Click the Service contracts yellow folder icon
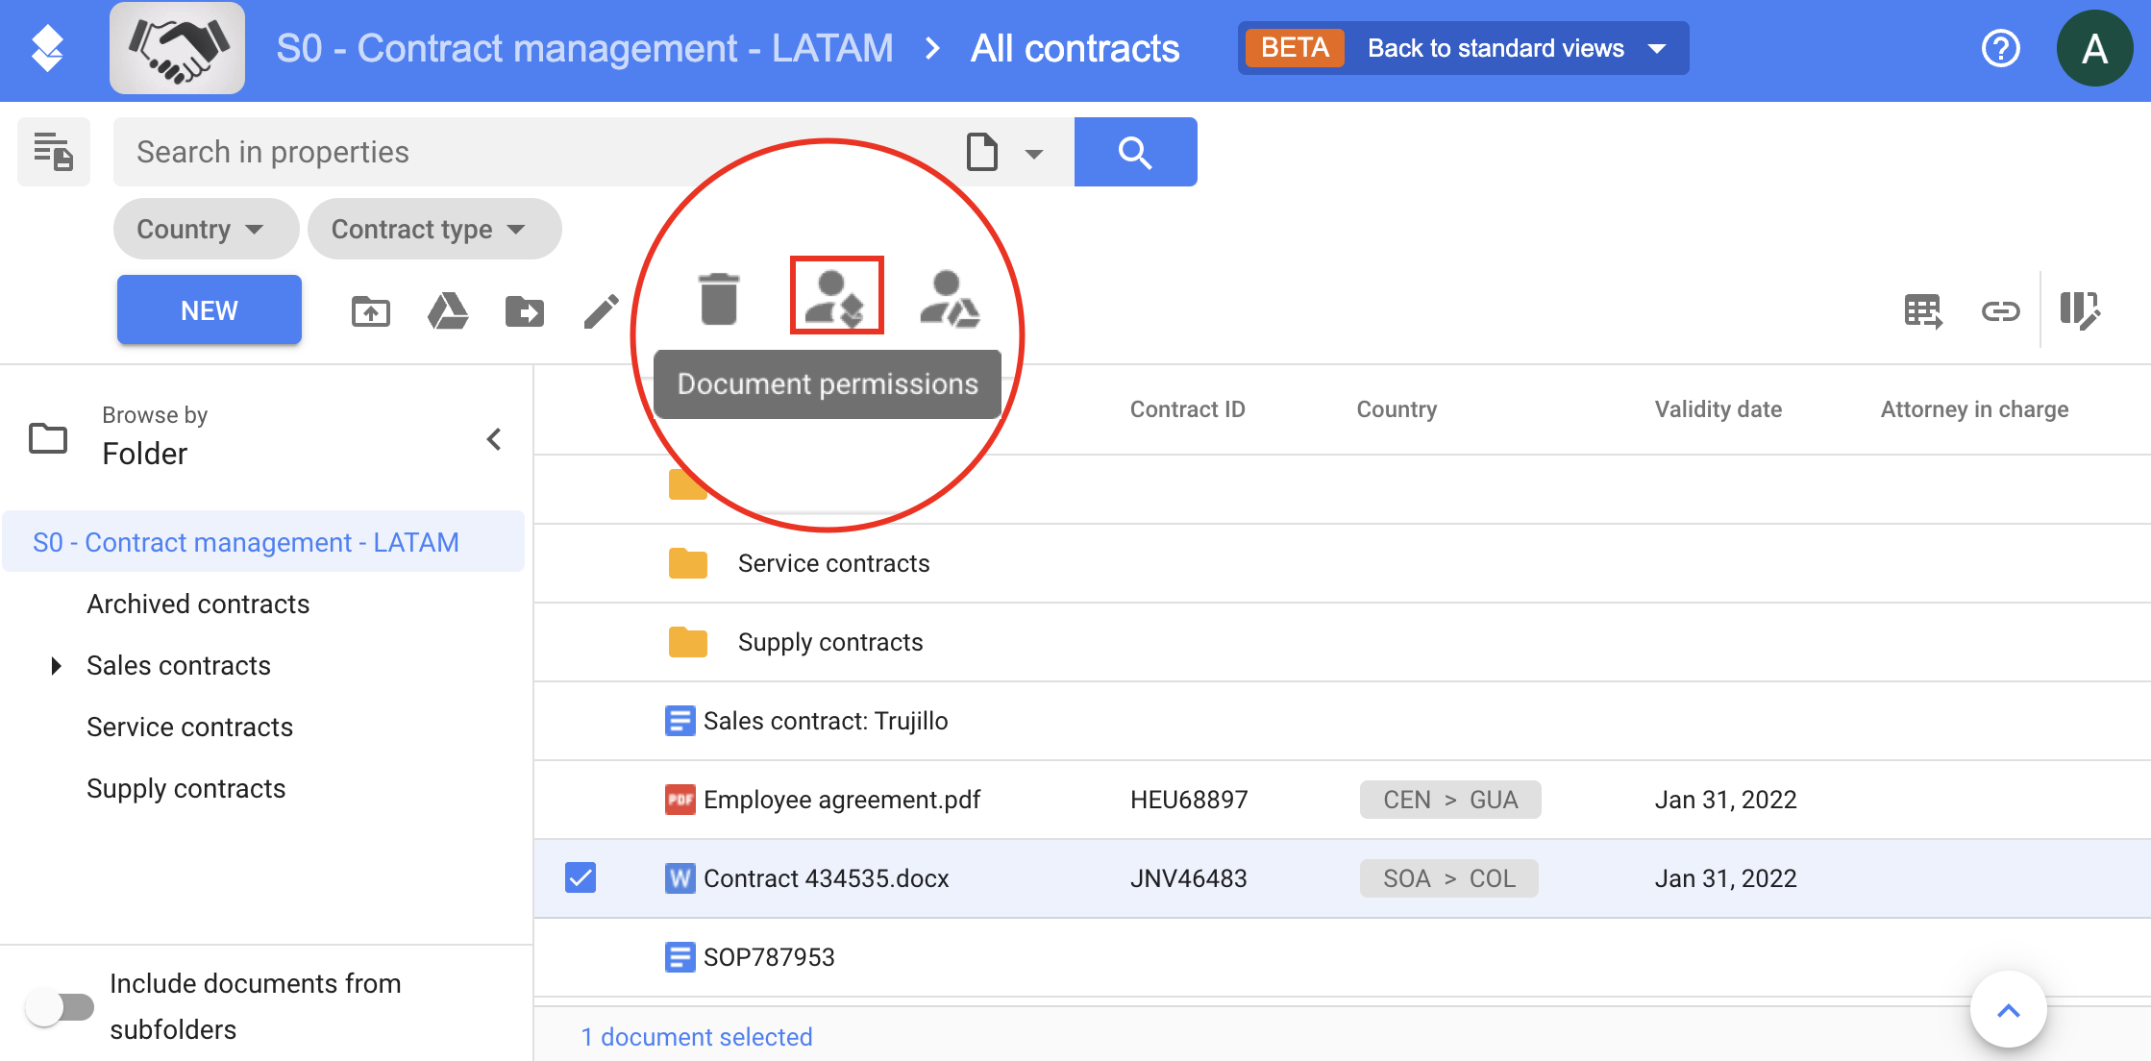2151x1061 pixels. coord(688,563)
